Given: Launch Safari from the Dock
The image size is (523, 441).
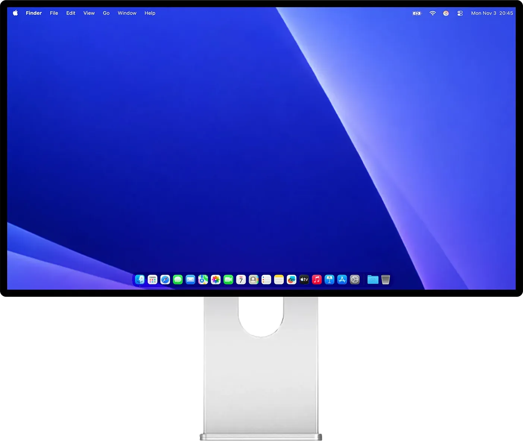Looking at the screenshot, I should 165,280.
